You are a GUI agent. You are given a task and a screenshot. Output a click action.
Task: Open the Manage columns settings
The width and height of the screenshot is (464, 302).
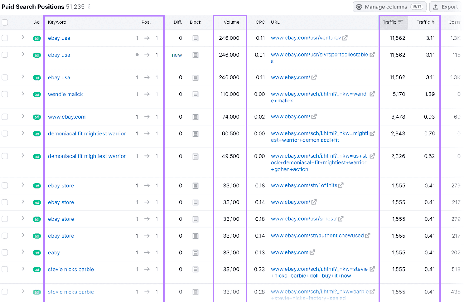(x=389, y=7)
